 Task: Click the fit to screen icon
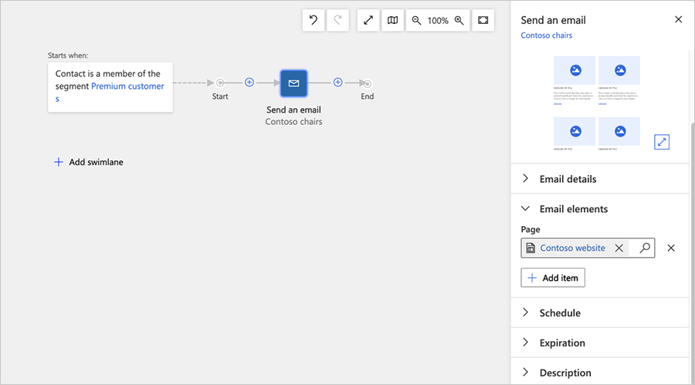(483, 21)
